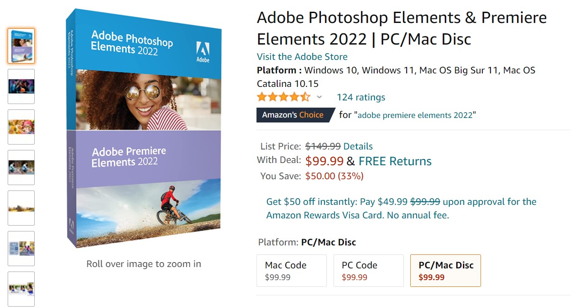The height and width of the screenshot is (308, 586).
Task: Open "adobe premiere elements 2022" search link
Action: (x=415, y=115)
